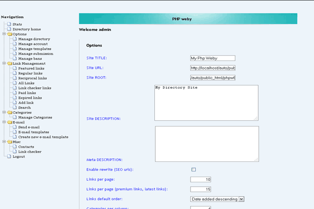
Task: Open the Link checker under Misc
Action: pyautogui.click(x=29, y=152)
